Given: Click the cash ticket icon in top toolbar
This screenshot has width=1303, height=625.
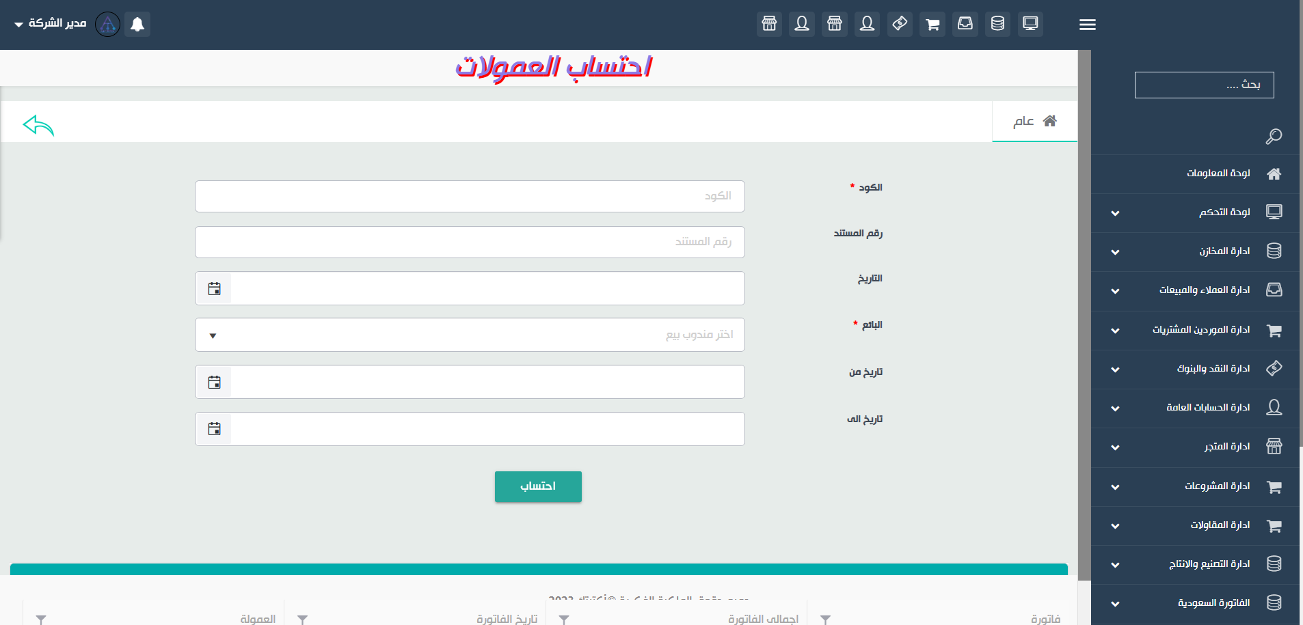Looking at the screenshot, I should click(900, 24).
